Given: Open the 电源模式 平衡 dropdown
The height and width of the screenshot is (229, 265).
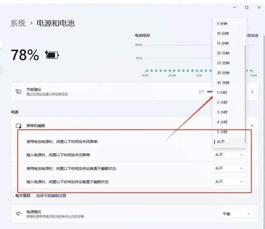Looking at the screenshot, I should (x=237, y=214).
